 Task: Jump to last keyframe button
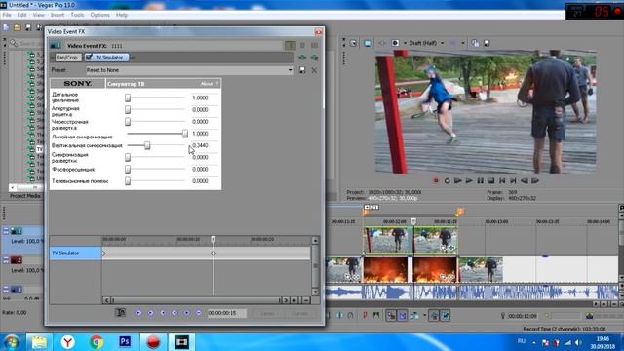pos(175,313)
